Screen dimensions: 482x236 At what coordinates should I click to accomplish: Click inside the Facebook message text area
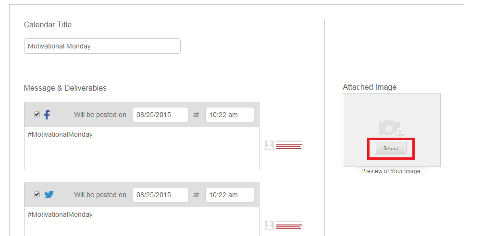[141, 151]
